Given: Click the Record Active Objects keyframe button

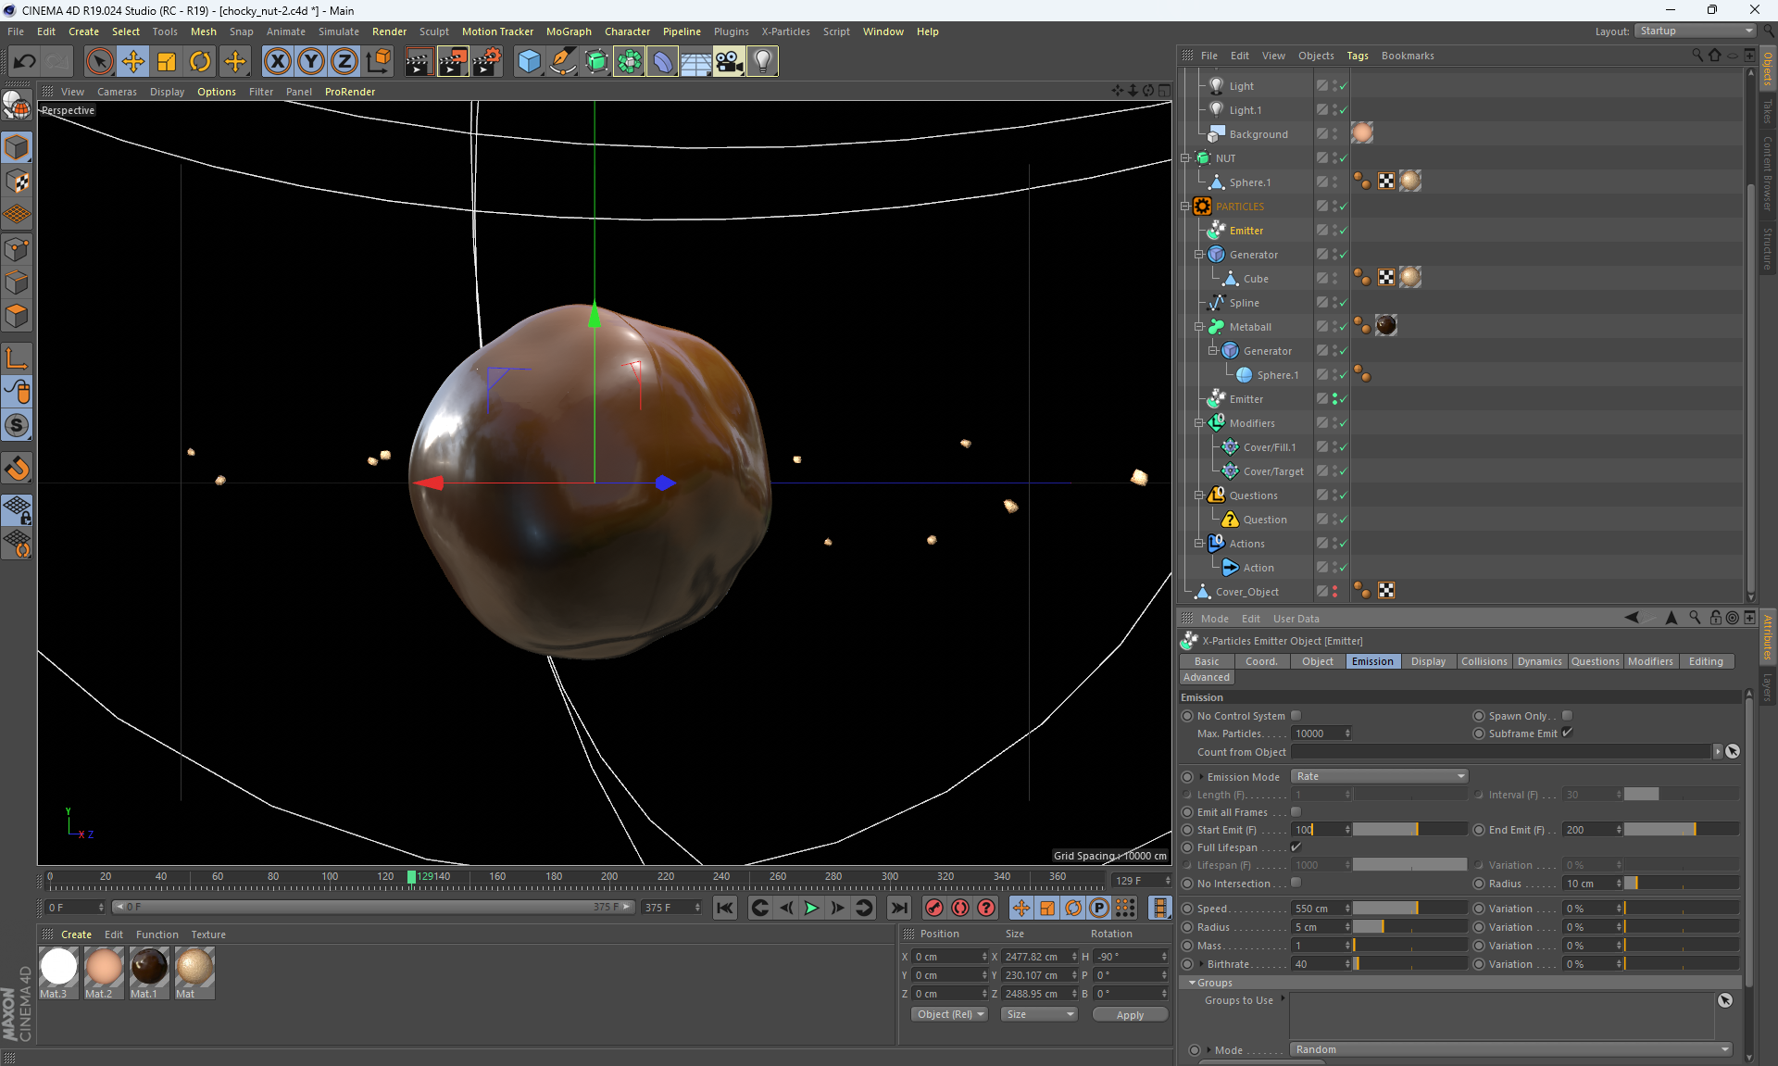Looking at the screenshot, I should coord(933,908).
